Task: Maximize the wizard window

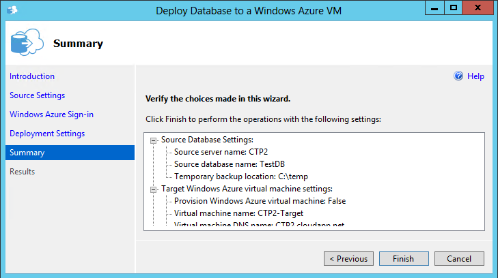Action: (x=453, y=10)
